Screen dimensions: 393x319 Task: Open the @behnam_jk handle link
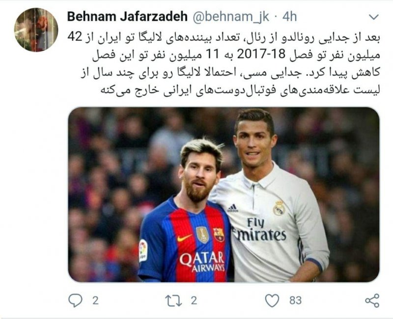click(230, 17)
